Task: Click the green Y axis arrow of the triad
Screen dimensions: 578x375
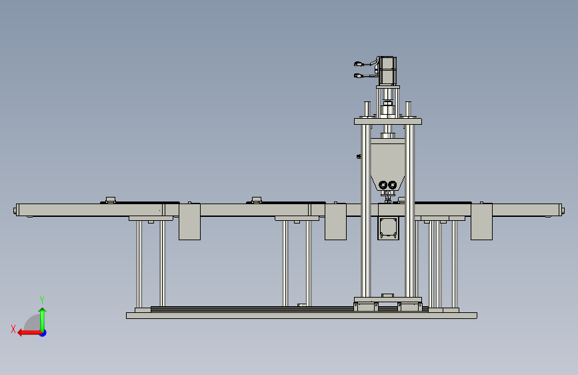Action: pyautogui.click(x=43, y=319)
